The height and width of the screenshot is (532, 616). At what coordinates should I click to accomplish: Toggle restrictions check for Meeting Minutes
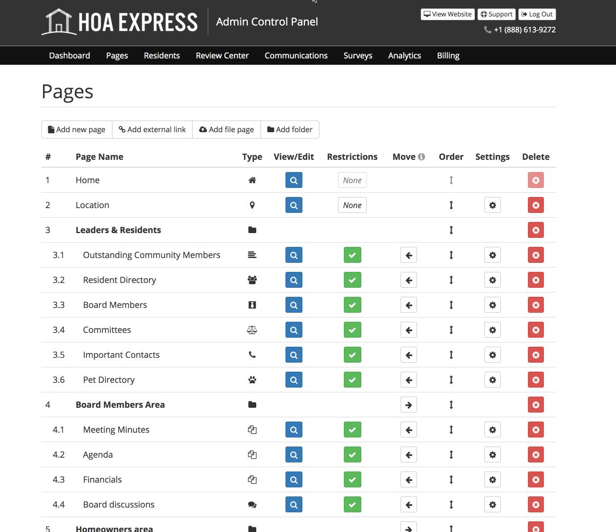pos(352,430)
